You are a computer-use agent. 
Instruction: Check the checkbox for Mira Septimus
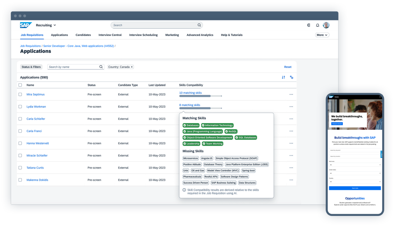click(x=20, y=94)
